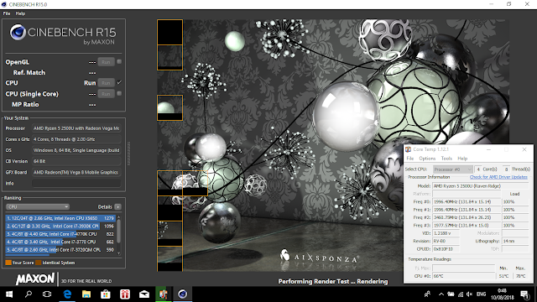Open the File menu in Cinebench
This screenshot has width=537, height=302.
(7, 13)
